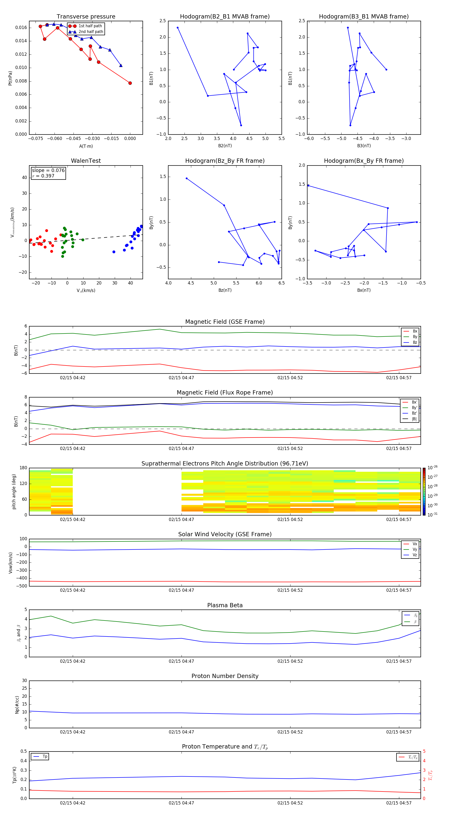Screen dimensions: 450x825
Task: Click '02/15 04:52' tick under GSE magnetic field
Action: (x=290, y=377)
